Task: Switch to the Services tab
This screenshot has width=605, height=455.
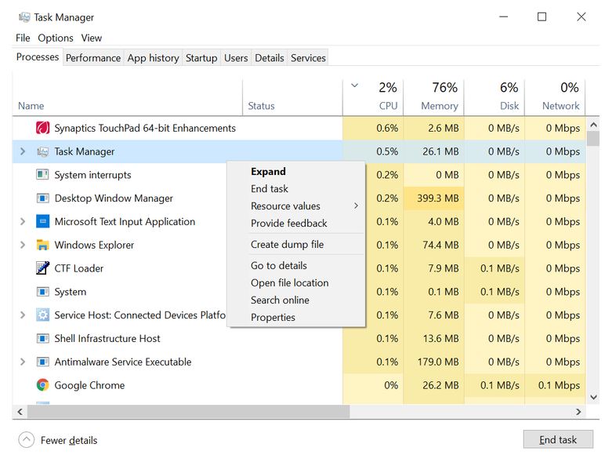Action: tap(308, 58)
